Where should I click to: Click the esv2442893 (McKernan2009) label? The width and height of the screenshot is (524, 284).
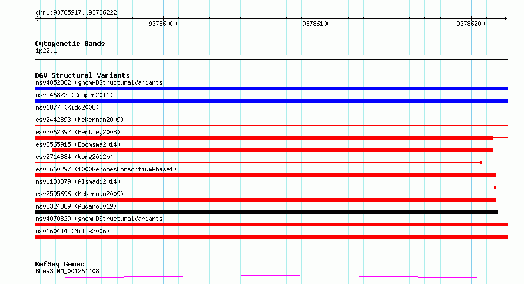tap(79, 120)
